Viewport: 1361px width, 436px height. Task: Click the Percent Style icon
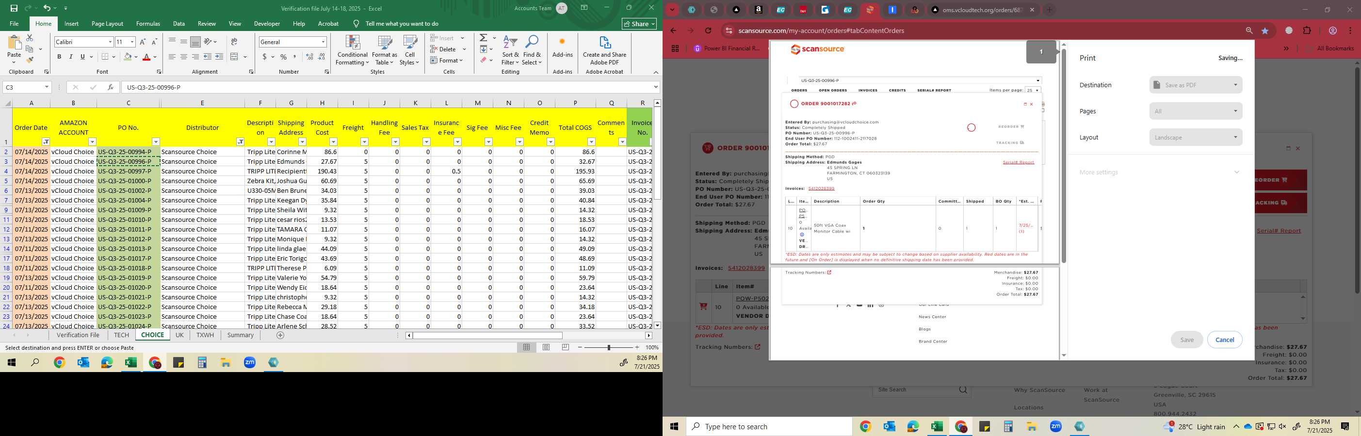[x=284, y=57]
